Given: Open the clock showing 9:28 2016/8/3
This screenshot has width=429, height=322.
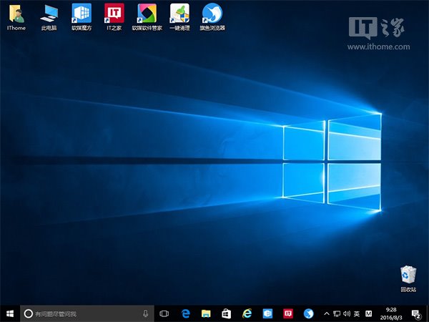Looking at the screenshot, I should (x=391, y=314).
